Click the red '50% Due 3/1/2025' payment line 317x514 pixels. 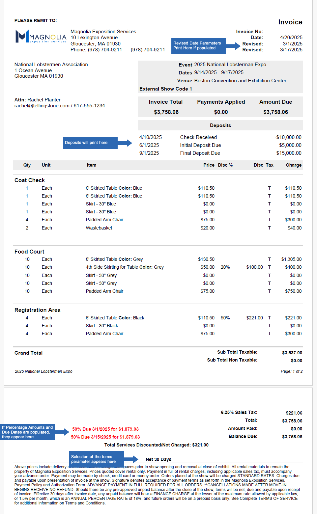105,429
